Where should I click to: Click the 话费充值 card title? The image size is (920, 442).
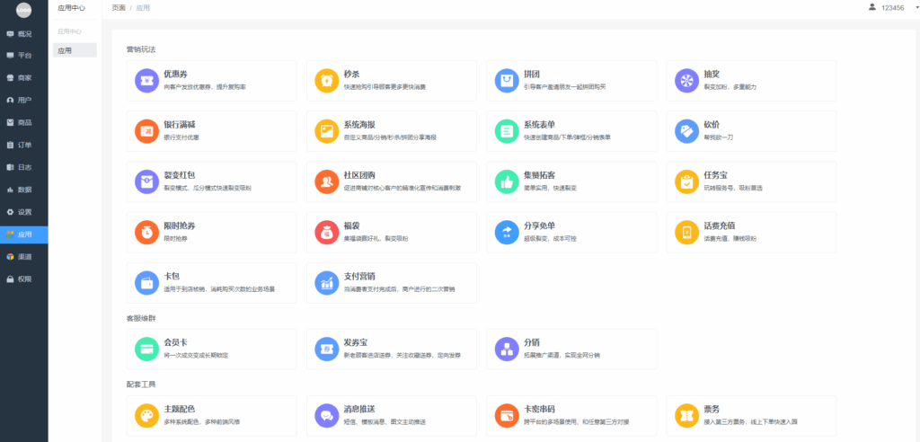click(x=716, y=225)
